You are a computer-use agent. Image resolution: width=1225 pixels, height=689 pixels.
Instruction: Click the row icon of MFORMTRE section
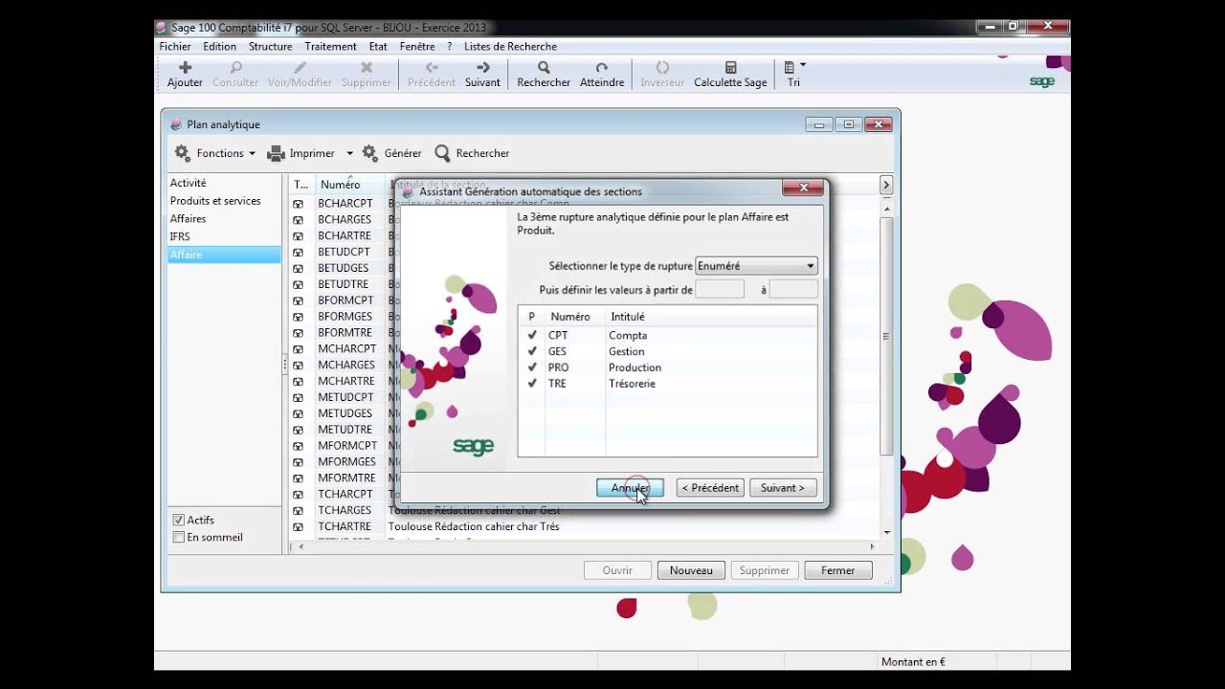click(x=298, y=478)
